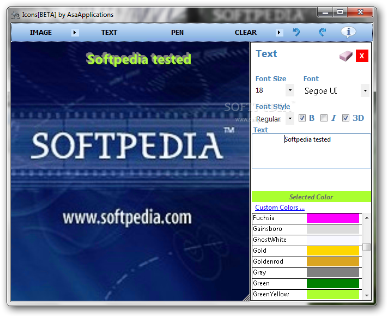Click the color list scroll up arrow
The image size is (388, 317).
[x=367, y=218]
